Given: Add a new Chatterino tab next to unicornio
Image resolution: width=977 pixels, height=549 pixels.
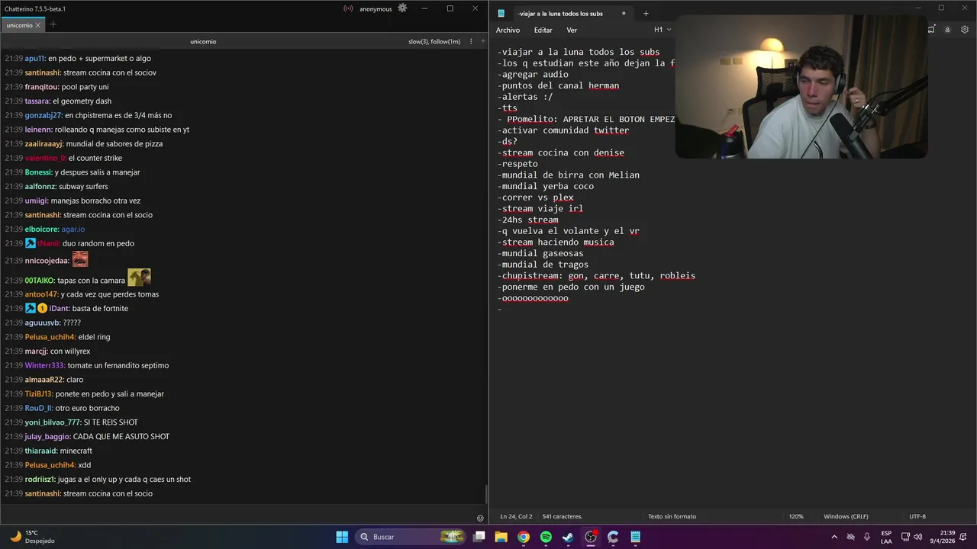Looking at the screenshot, I should (x=53, y=24).
